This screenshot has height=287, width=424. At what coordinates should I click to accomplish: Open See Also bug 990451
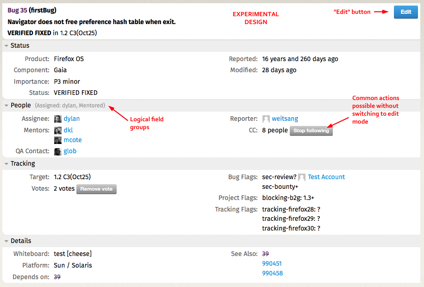click(x=272, y=263)
